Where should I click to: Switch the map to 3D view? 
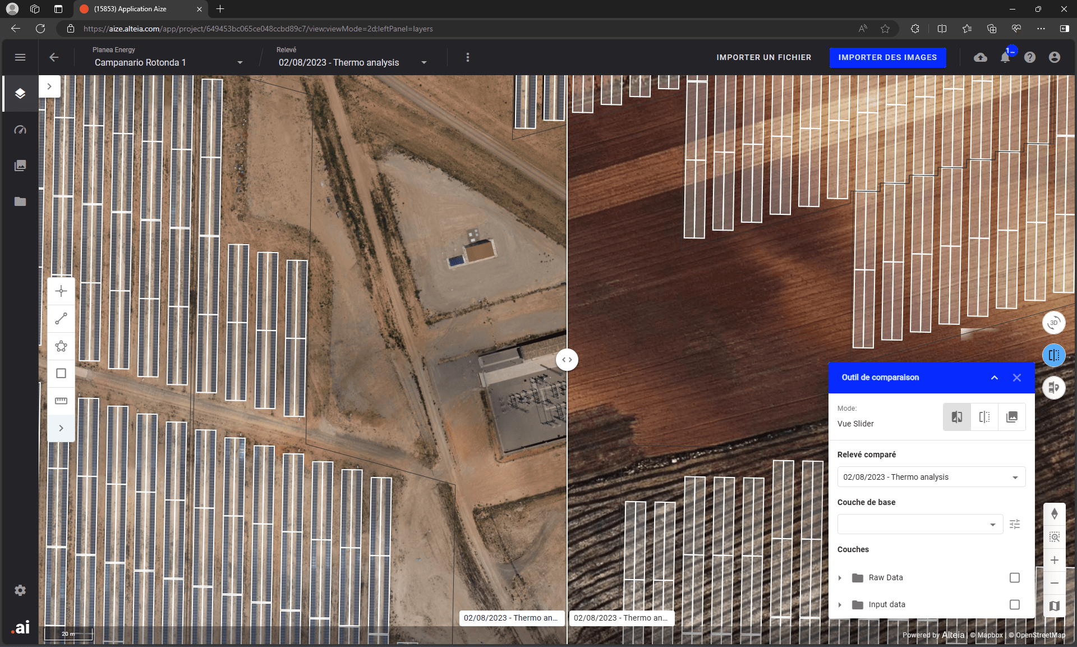(x=1054, y=323)
